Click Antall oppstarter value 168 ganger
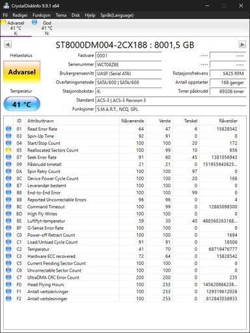 coord(228,82)
